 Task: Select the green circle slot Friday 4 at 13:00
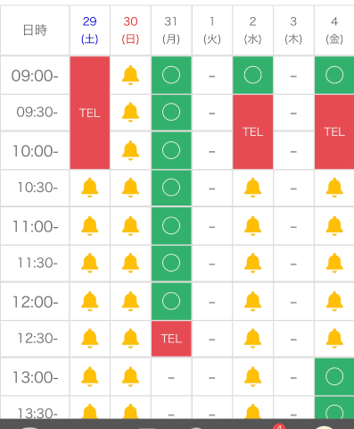click(334, 376)
